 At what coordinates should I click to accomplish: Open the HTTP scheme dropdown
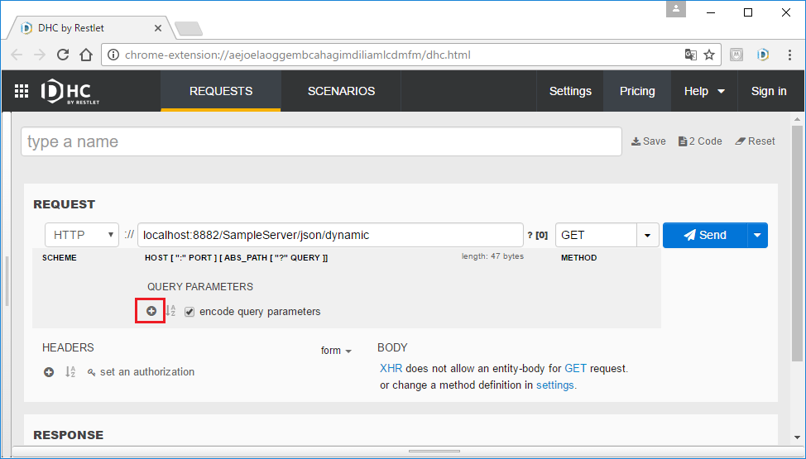(82, 235)
